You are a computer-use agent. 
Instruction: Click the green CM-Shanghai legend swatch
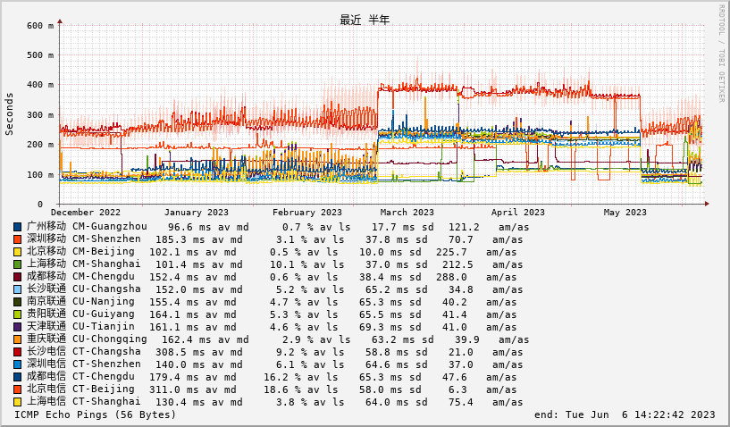point(18,264)
